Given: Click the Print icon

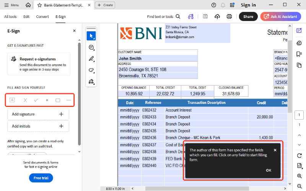Looking at the screenshot, I should [x=229, y=16].
